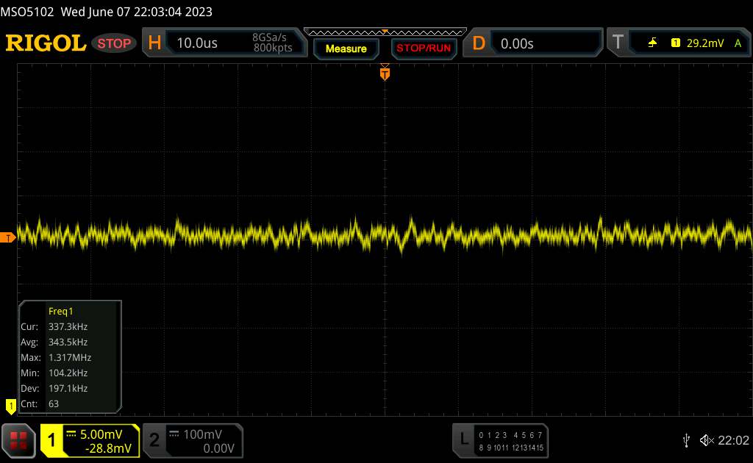Screen dimensions: 753x463
Task: Click the 800kpts memory depth readout
Action: coord(273,48)
